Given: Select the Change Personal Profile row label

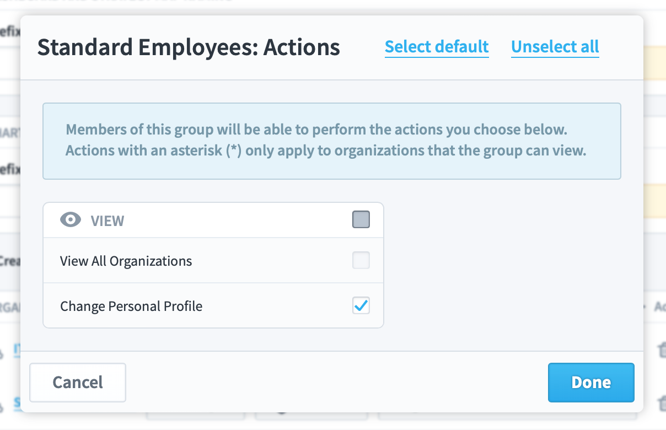Looking at the screenshot, I should pos(131,305).
